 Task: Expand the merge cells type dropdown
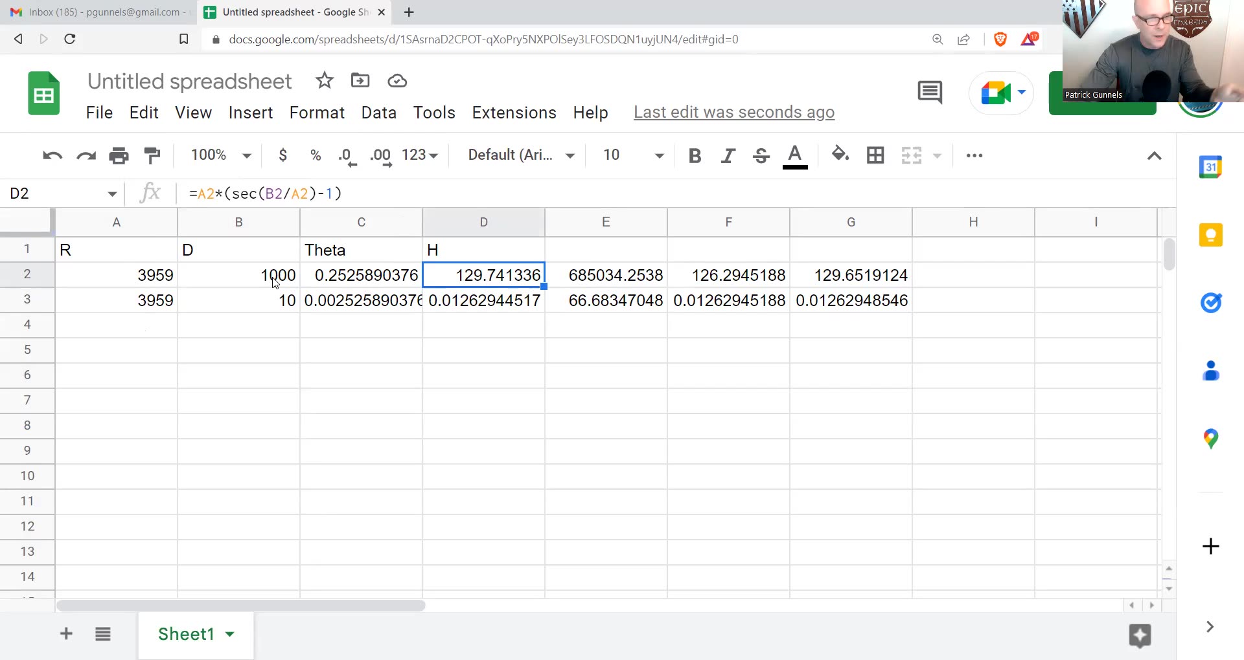(x=937, y=156)
